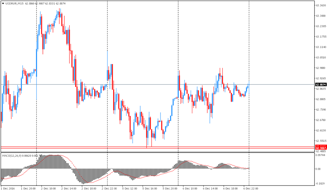Select the USDRUR,M15 chart title text
Viewport: 327px width, 192px height.
(x=14, y=4)
